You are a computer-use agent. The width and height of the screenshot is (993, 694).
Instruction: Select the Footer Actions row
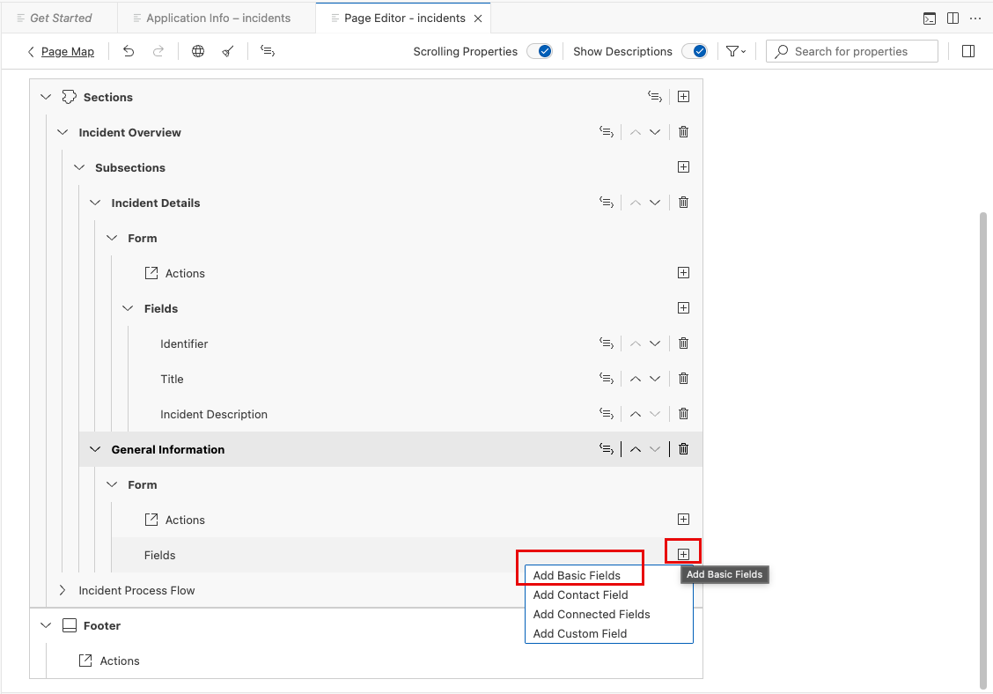(374, 661)
